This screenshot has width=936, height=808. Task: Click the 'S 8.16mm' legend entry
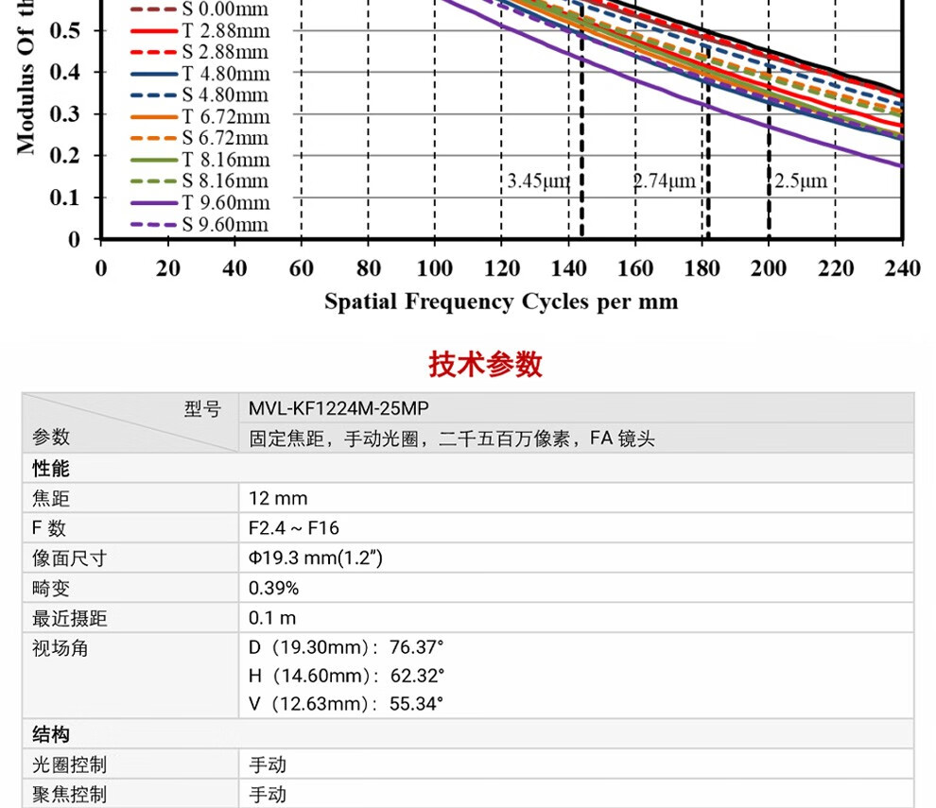[200, 181]
